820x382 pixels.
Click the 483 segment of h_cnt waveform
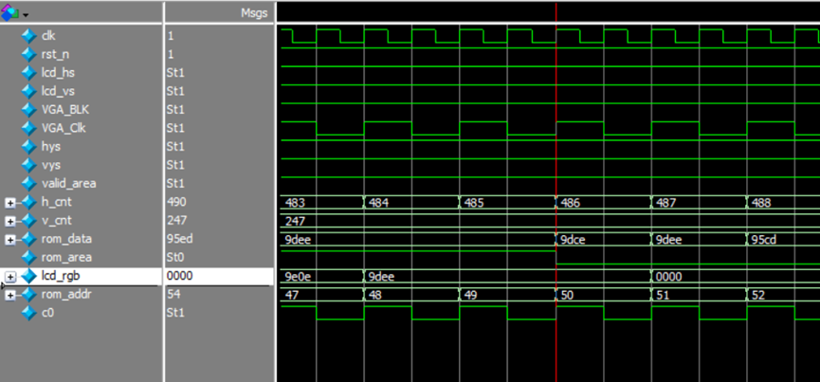pyautogui.click(x=322, y=202)
